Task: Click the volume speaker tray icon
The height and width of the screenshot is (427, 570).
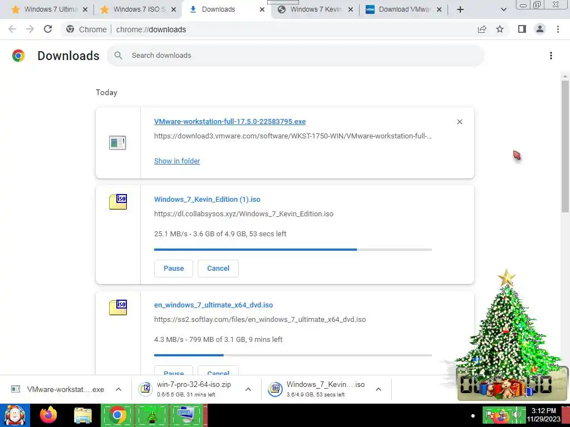Action: point(516,415)
